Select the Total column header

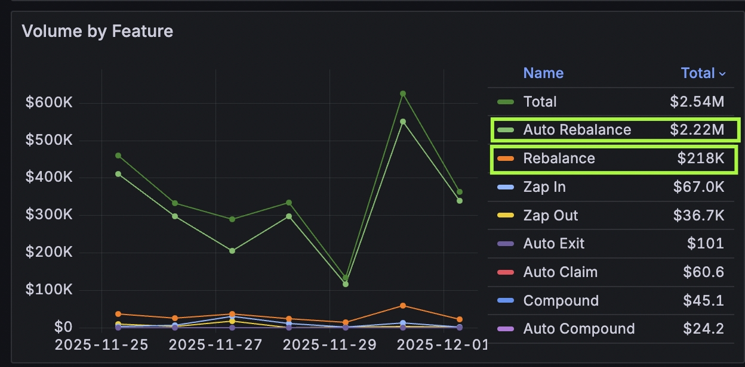click(698, 73)
